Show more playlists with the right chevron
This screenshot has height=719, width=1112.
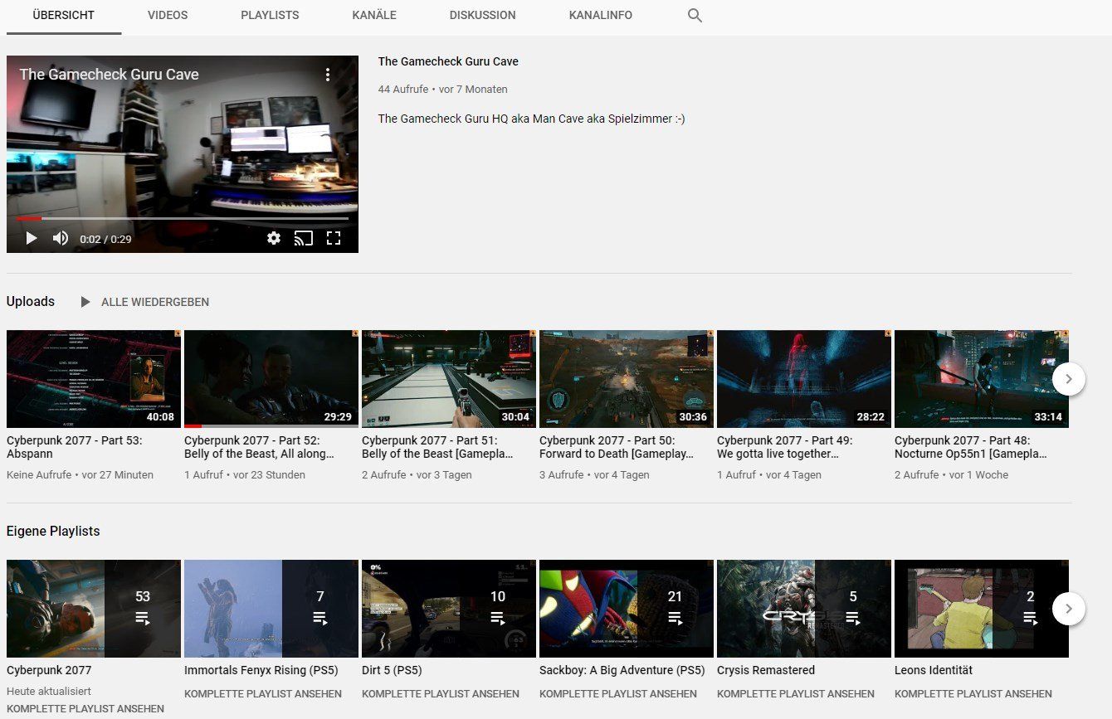pyautogui.click(x=1069, y=609)
